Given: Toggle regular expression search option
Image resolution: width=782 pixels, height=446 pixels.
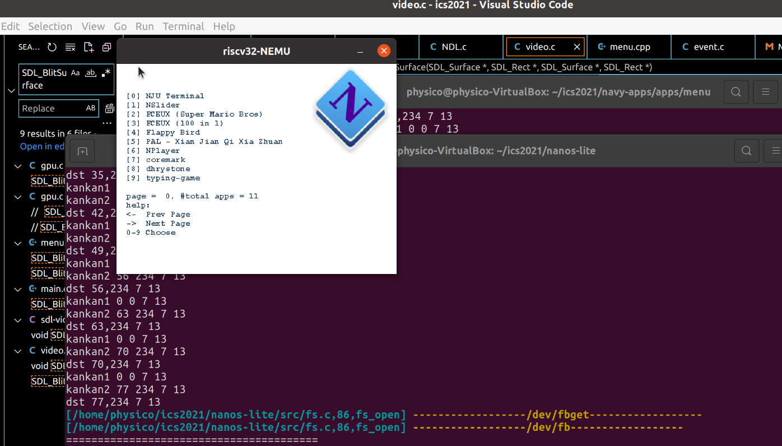Looking at the screenshot, I should click(106, 73).
